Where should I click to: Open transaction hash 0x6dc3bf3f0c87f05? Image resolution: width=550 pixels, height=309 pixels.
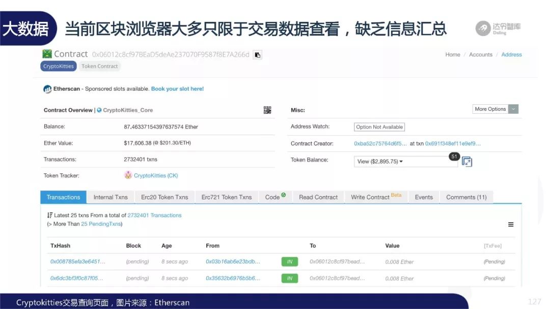click(x=76, y=278)
